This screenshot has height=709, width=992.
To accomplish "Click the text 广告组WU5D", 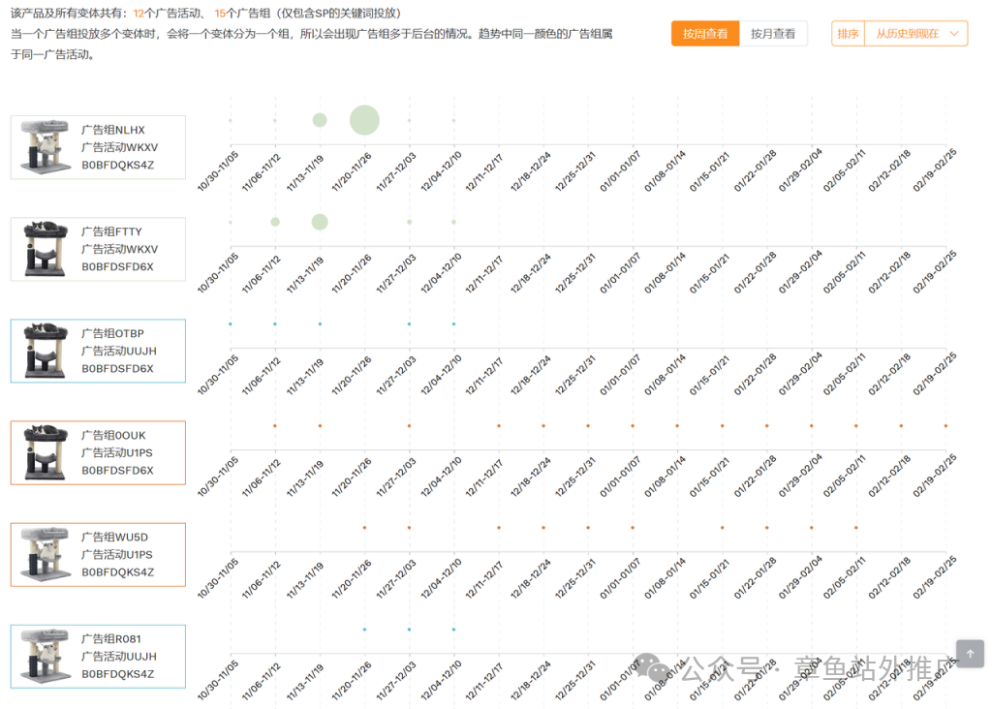I will click(x=114, y=537).
